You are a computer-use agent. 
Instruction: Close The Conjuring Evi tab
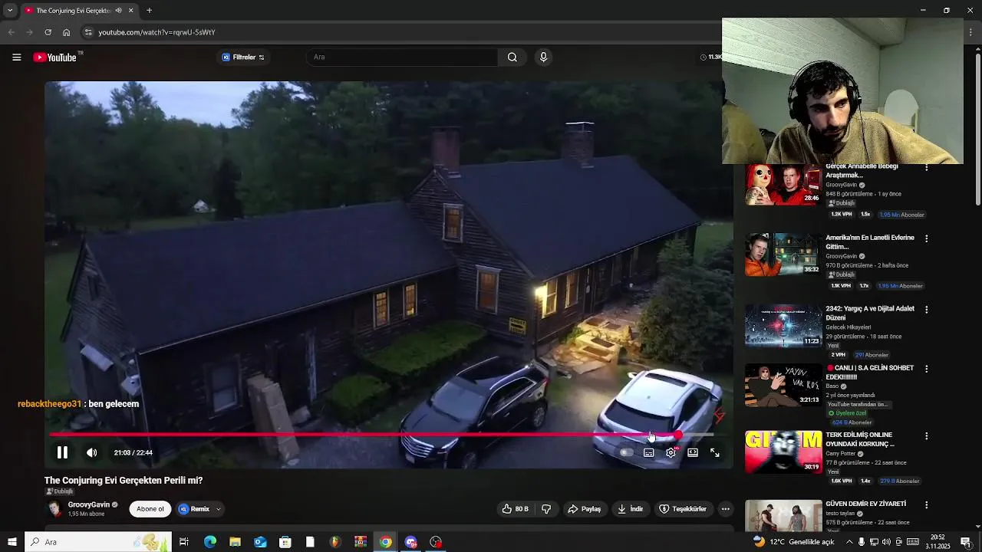(130, 10)
